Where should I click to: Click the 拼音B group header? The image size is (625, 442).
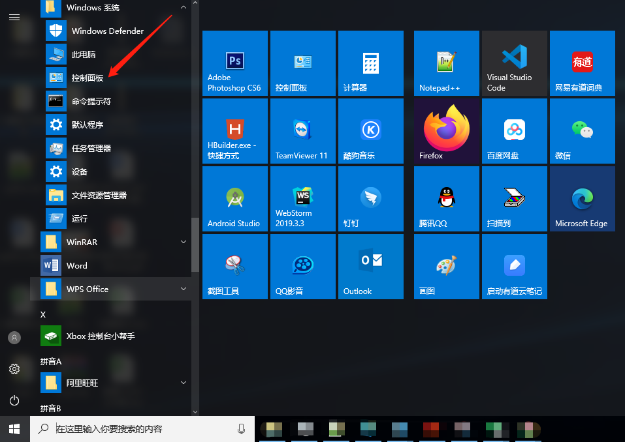[51, 409]
